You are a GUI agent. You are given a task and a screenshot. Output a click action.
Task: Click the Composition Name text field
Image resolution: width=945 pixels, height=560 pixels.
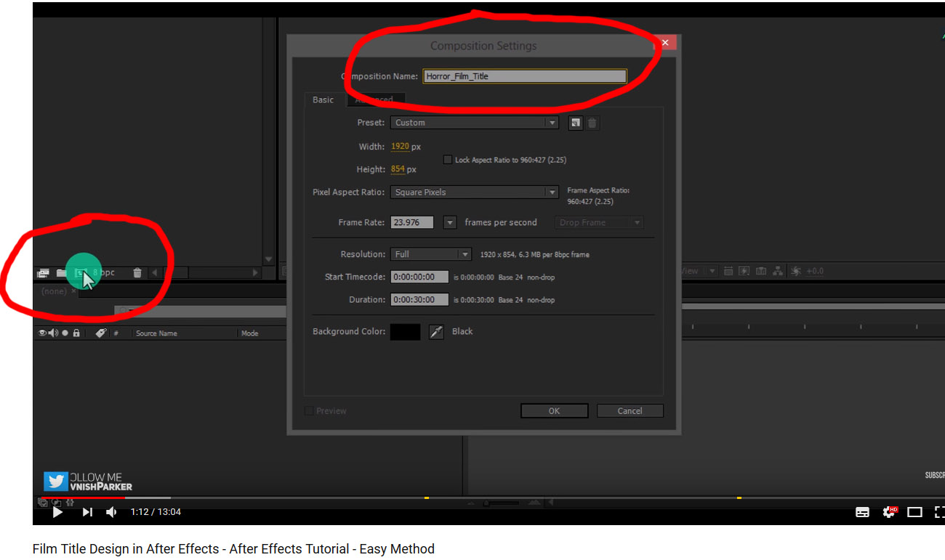pyautogui.click(x=524, y=76)
